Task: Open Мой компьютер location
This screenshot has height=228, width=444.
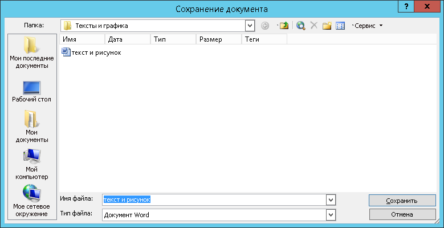Action: [32, 164]
